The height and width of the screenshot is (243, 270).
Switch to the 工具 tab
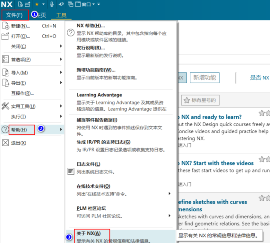61,15
